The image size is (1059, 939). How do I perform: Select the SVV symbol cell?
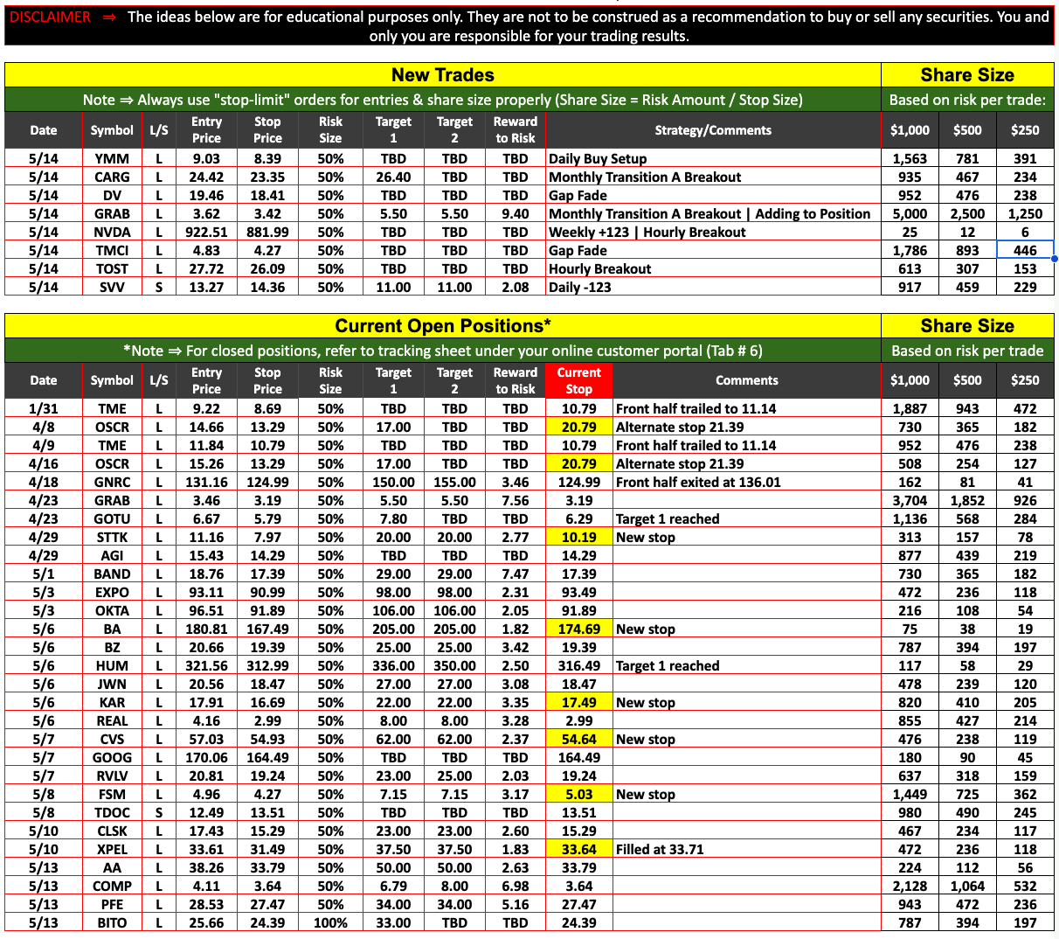point(112,287)
